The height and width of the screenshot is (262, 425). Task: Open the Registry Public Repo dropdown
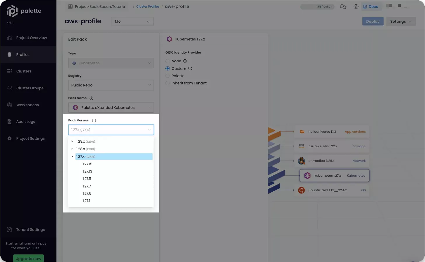coord(111,85)
